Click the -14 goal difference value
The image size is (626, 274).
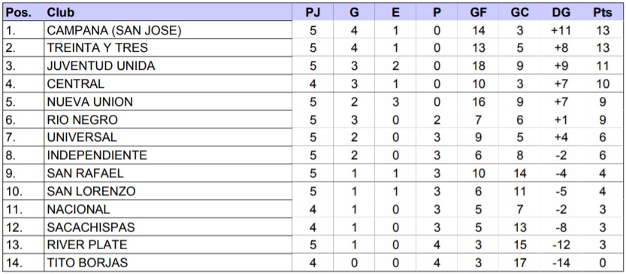tap(561, 263)
